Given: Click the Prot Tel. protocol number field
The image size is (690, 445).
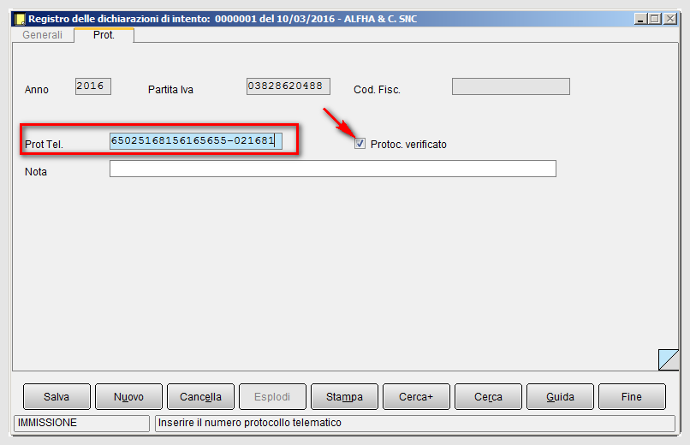Looking at the screenshot, I should coord(196,140).
